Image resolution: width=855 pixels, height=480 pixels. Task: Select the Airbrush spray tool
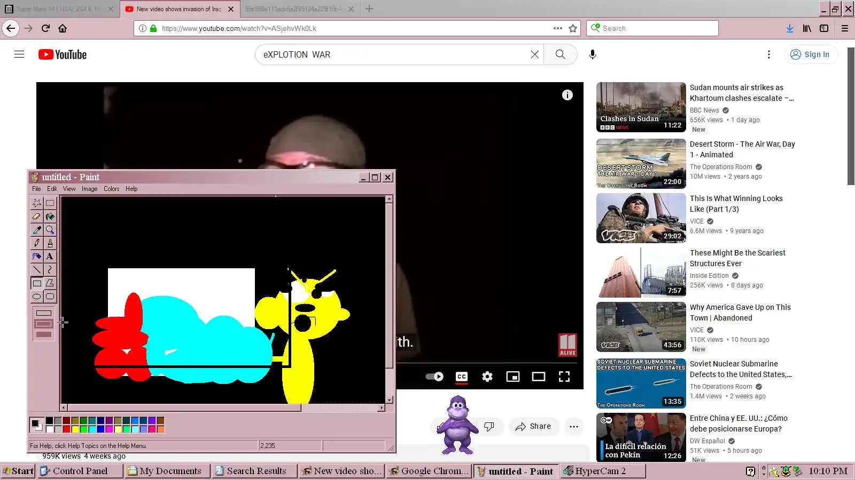click(37, 257)
